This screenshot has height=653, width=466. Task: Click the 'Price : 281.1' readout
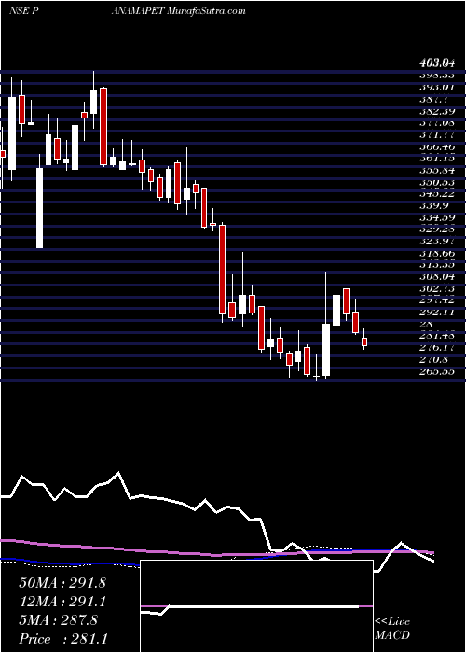point(63,639)
